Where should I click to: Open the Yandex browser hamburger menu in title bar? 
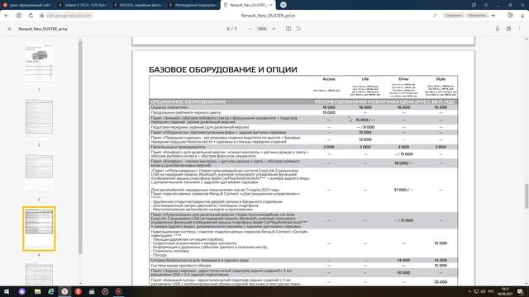[x=486, y=5]
